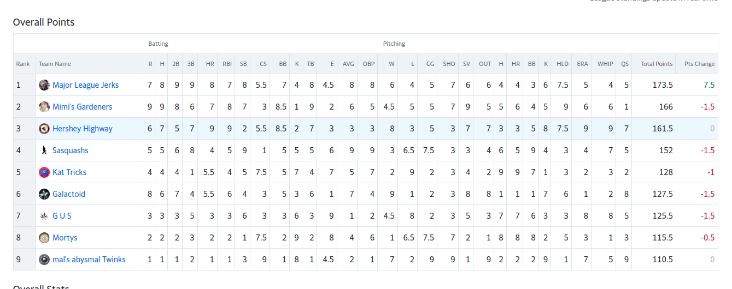Click the mal's abysmal Twinks team icon
The width and height of the screenshot is (732, 289).
[44, 260]
